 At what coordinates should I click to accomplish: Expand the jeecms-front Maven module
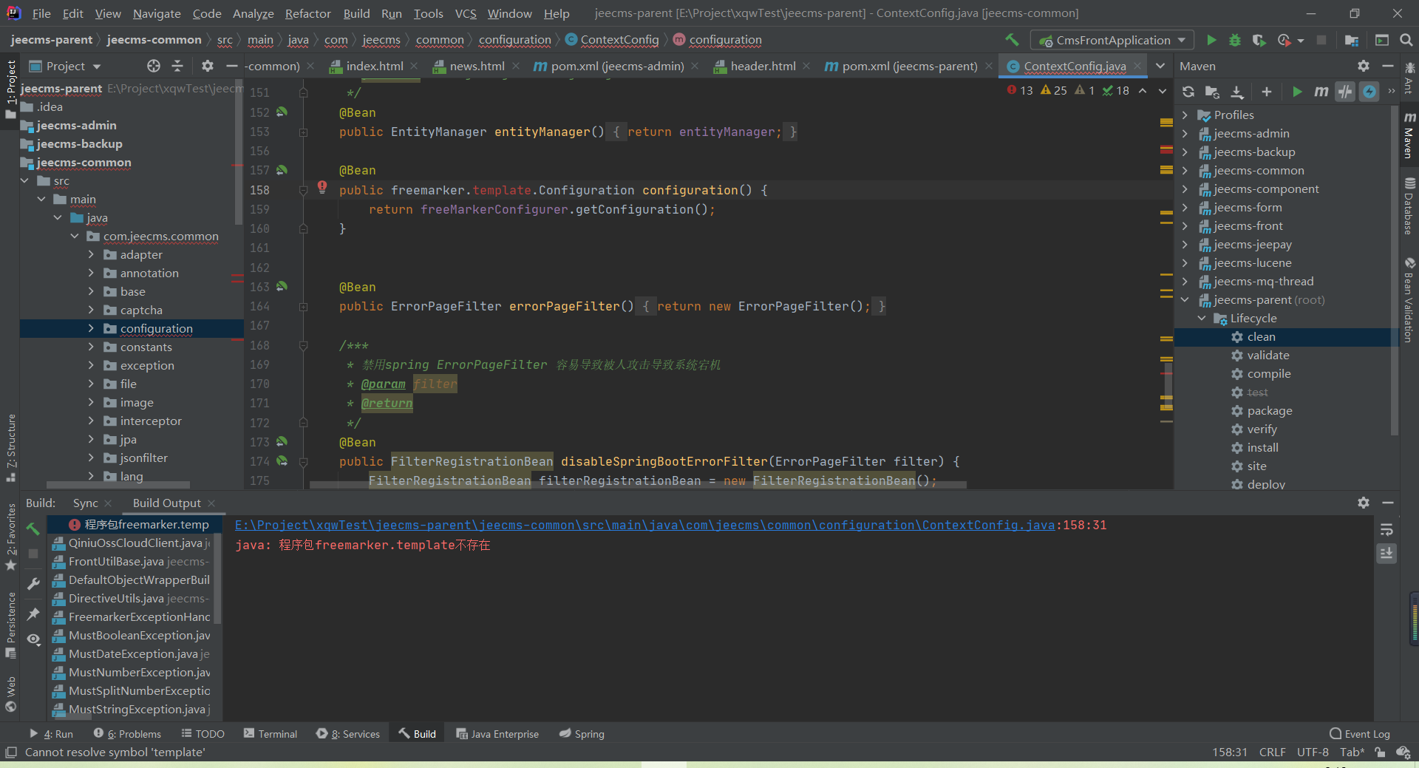tap(1185, 226)
